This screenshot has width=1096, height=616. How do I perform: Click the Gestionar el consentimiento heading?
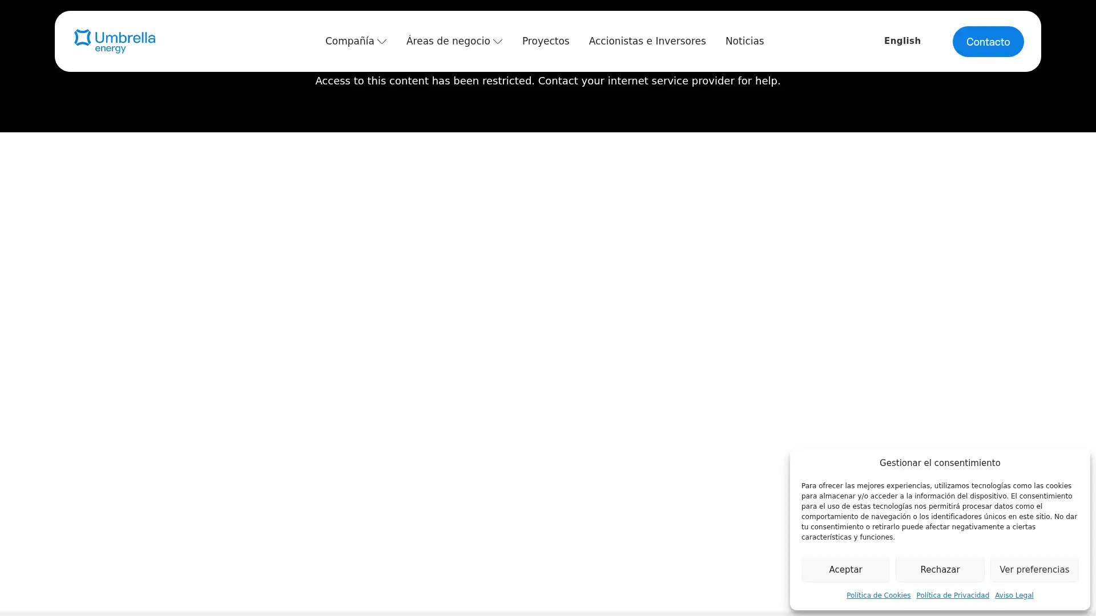coord(940,463)
